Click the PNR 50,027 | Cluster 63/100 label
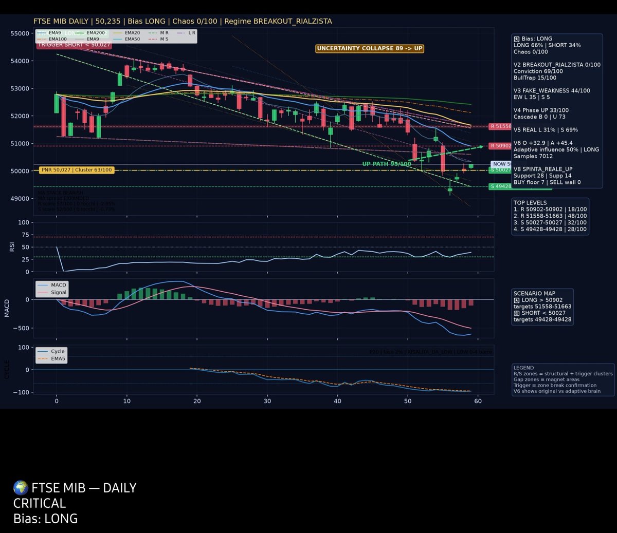The width and height of the screenshot is (617, 533). pos(76,170)
